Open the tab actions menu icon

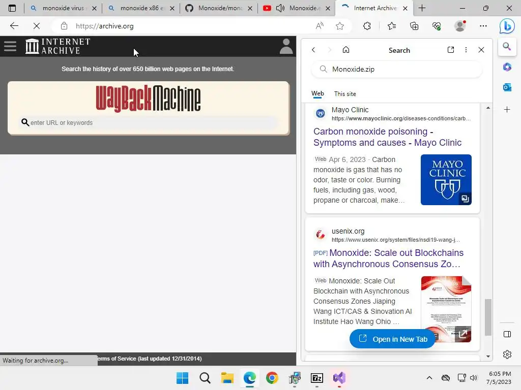tap(12, 8)
